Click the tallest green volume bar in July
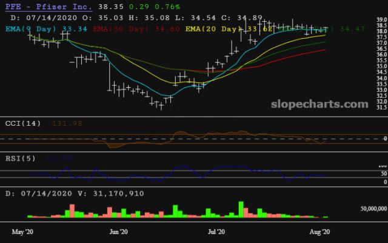 [x=240, y=209]
